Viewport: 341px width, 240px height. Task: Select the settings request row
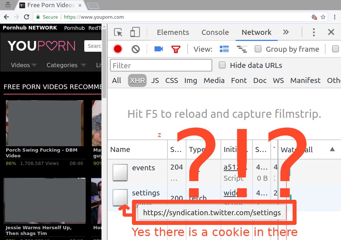pos(224,198)
